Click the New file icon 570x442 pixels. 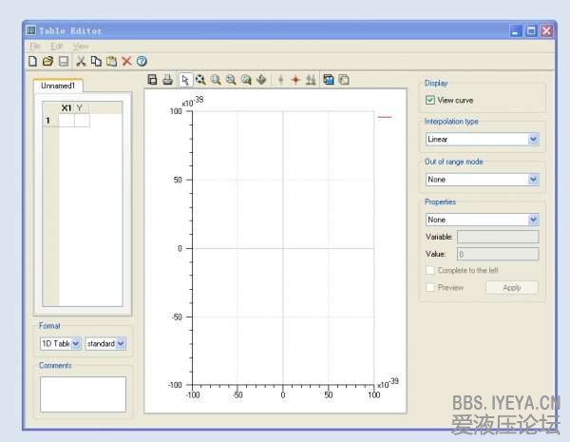click(x=32, y=61)
